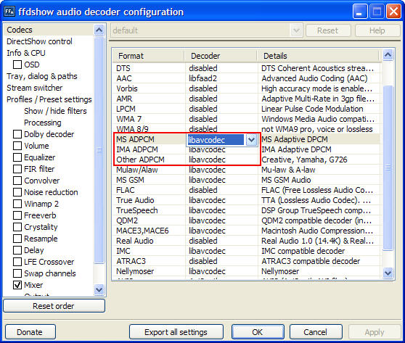405x343 pixels.
Task: Select the LPCM format row
Action: (x=246, y=109)
